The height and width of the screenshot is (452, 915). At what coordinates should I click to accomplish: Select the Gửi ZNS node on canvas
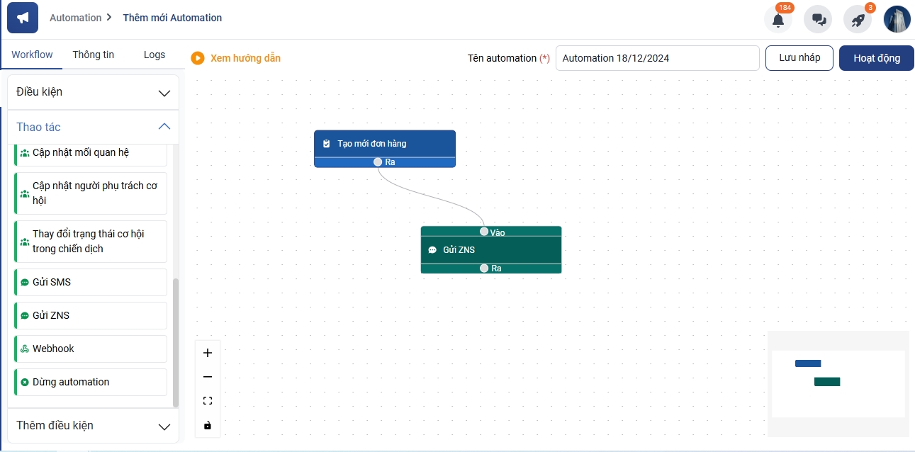tap(491, 249)
